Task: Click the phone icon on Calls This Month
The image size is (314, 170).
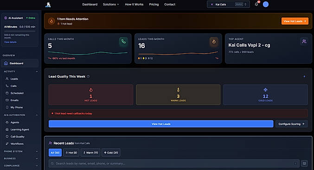Action: (x=123, y=42)
